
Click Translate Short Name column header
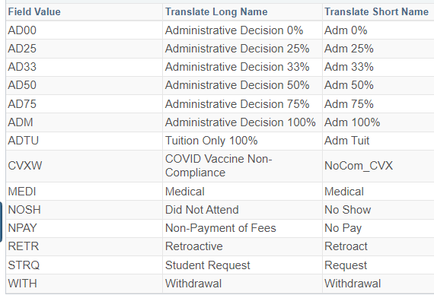[x=376, y=12]
